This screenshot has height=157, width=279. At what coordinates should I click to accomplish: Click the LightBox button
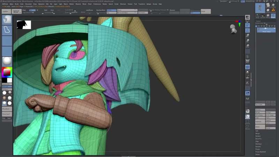(6, 12)
